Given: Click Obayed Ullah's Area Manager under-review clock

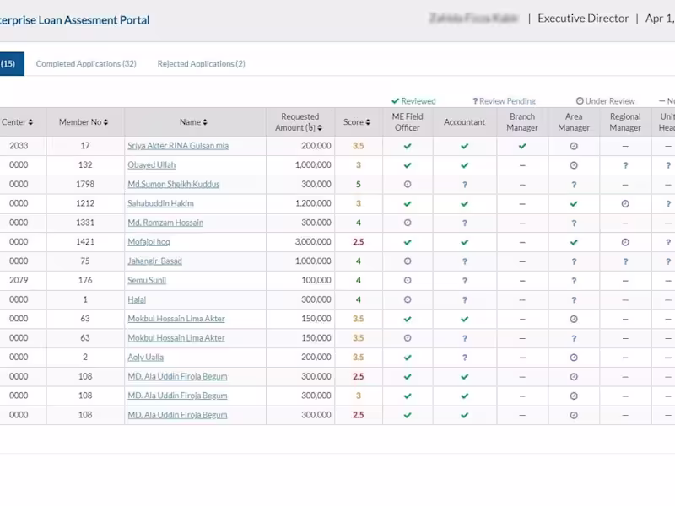Looking at the screenshot, I should tap(574, 165).
